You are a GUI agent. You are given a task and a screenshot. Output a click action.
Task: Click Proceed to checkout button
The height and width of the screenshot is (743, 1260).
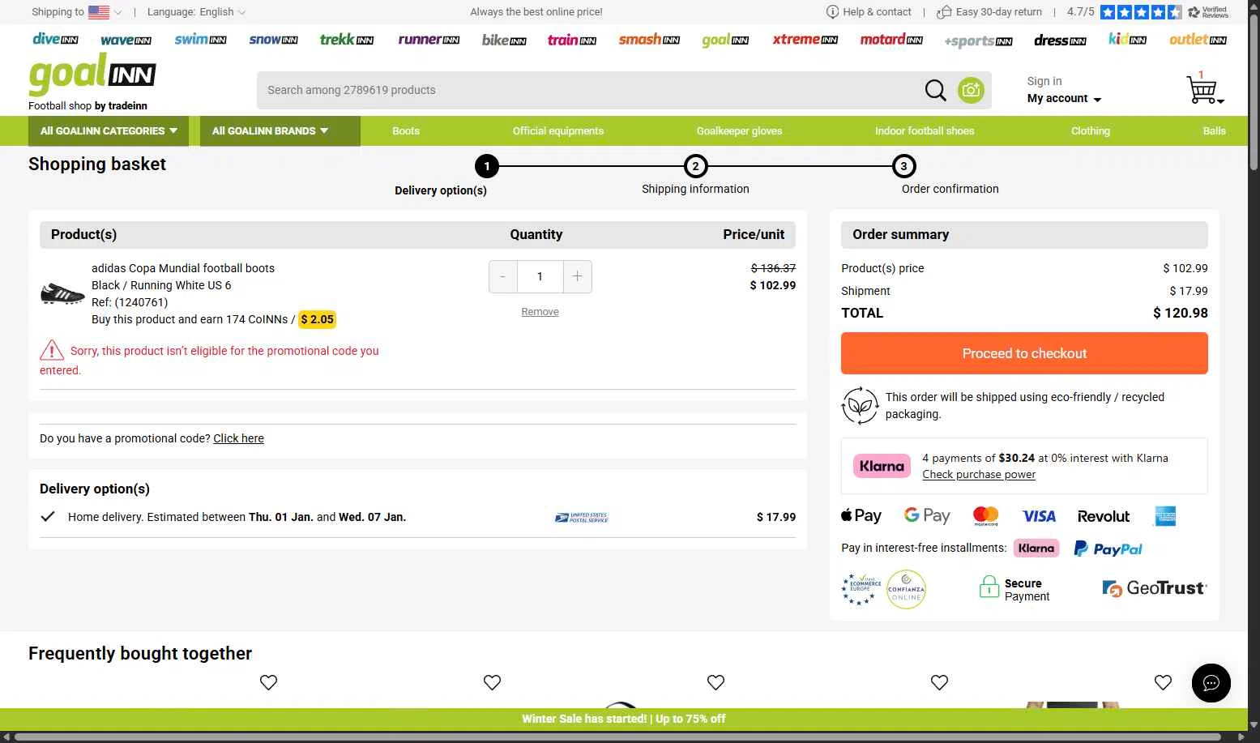point(1024,353)
